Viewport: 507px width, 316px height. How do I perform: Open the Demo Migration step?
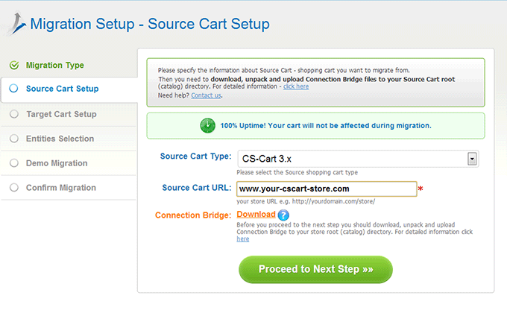click(x=57, y=163)
